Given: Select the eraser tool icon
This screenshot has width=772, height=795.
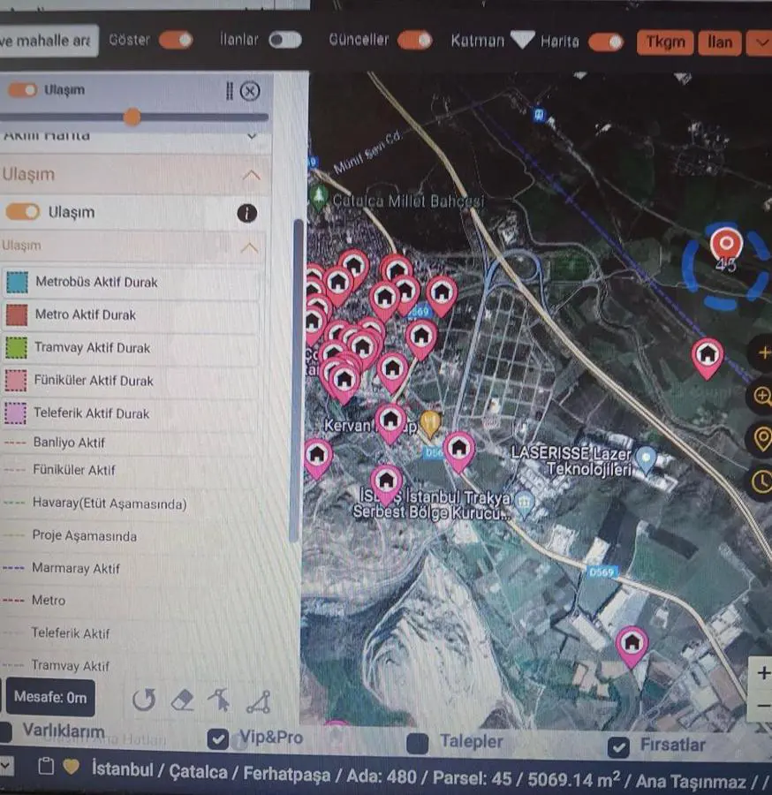Looking at the screenshot, I should point(182,700).
